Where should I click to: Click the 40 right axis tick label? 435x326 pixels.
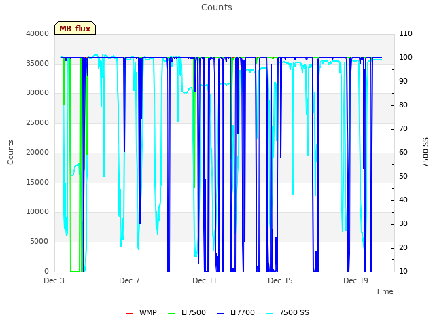pyautogui.click(x=403, y=200)
